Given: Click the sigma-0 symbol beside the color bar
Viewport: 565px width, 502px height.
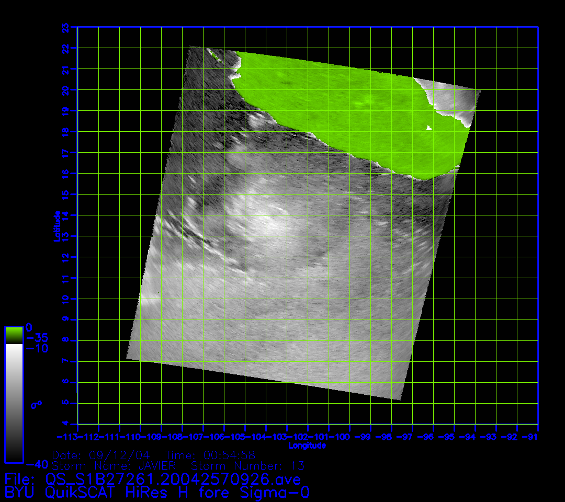Looking at the screenshot, I should (x=38, y=404).
